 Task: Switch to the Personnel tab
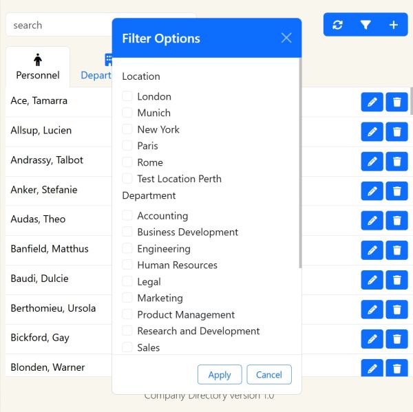(38, 67)
